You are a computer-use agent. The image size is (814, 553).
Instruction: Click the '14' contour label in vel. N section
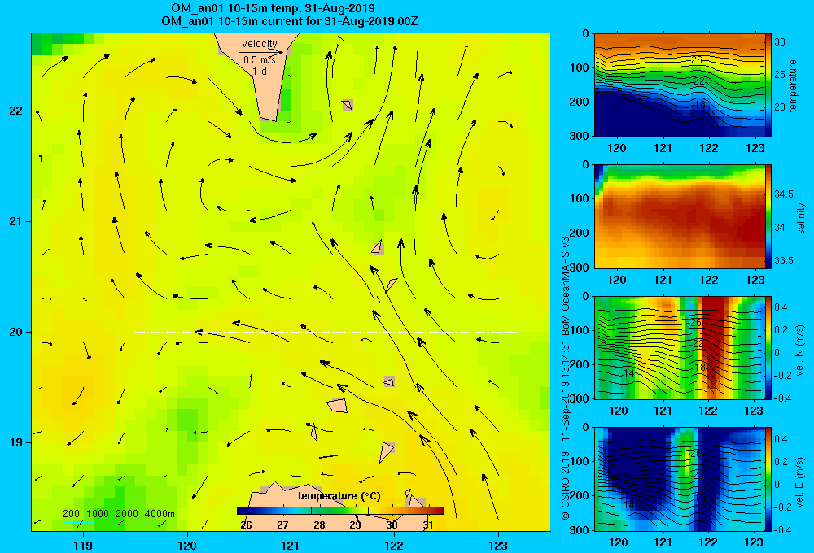click(628, 373)
